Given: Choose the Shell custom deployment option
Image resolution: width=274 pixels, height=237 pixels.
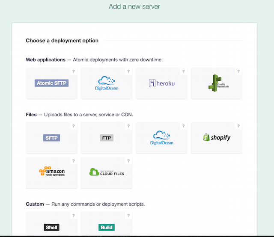Looking at the screenshot, I should (51, 224).
